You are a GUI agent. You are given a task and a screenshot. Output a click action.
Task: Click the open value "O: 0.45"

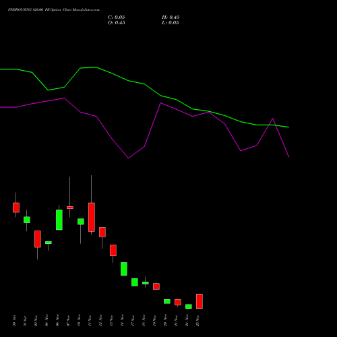tap(117, 23)
